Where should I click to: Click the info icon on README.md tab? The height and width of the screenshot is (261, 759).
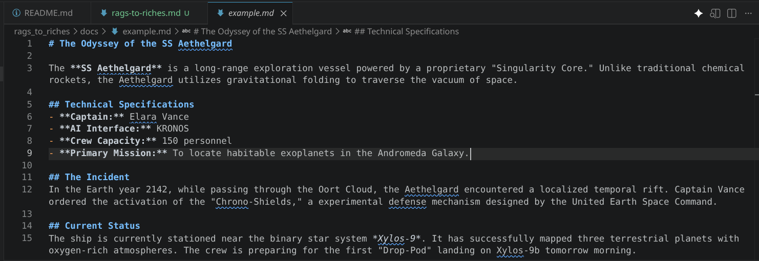[16, 13]
